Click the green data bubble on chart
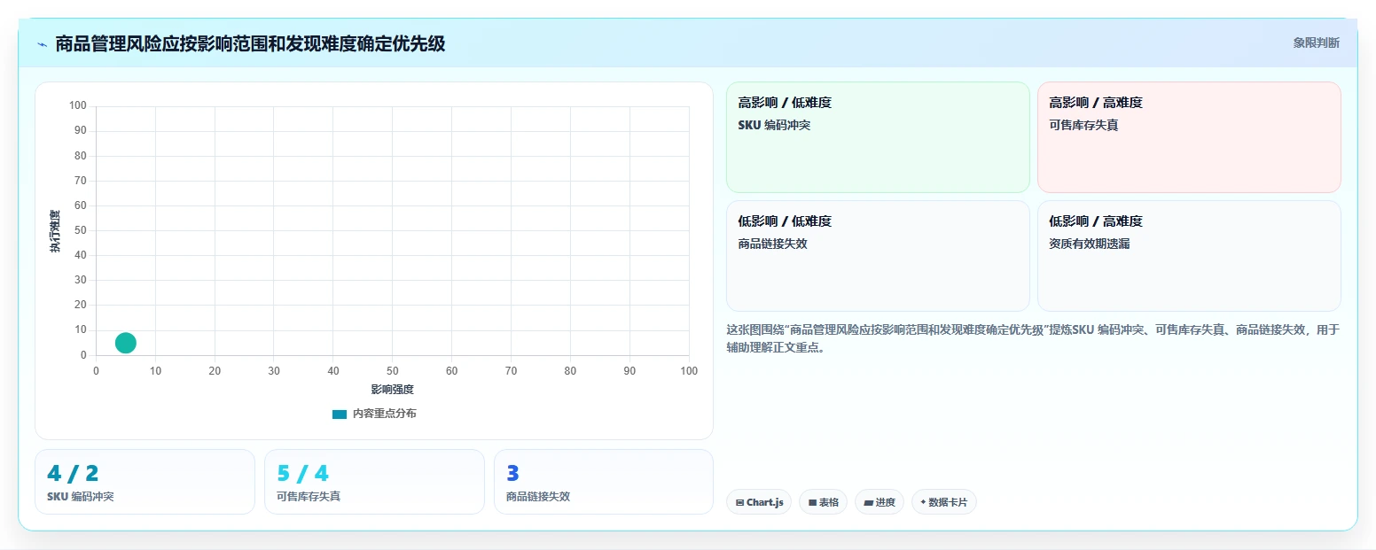Image resolution: width=1376 pixels, height=550 pixels. 126,343
